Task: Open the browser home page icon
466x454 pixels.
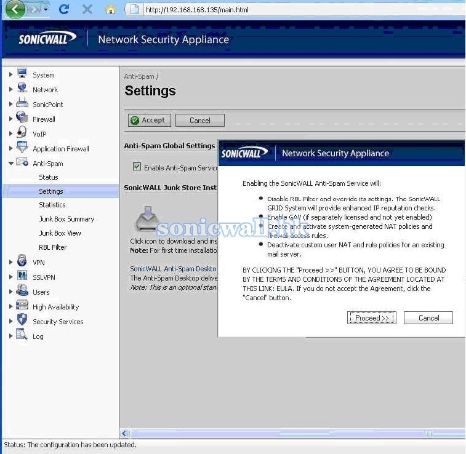Action: click(x=111, y=10)
